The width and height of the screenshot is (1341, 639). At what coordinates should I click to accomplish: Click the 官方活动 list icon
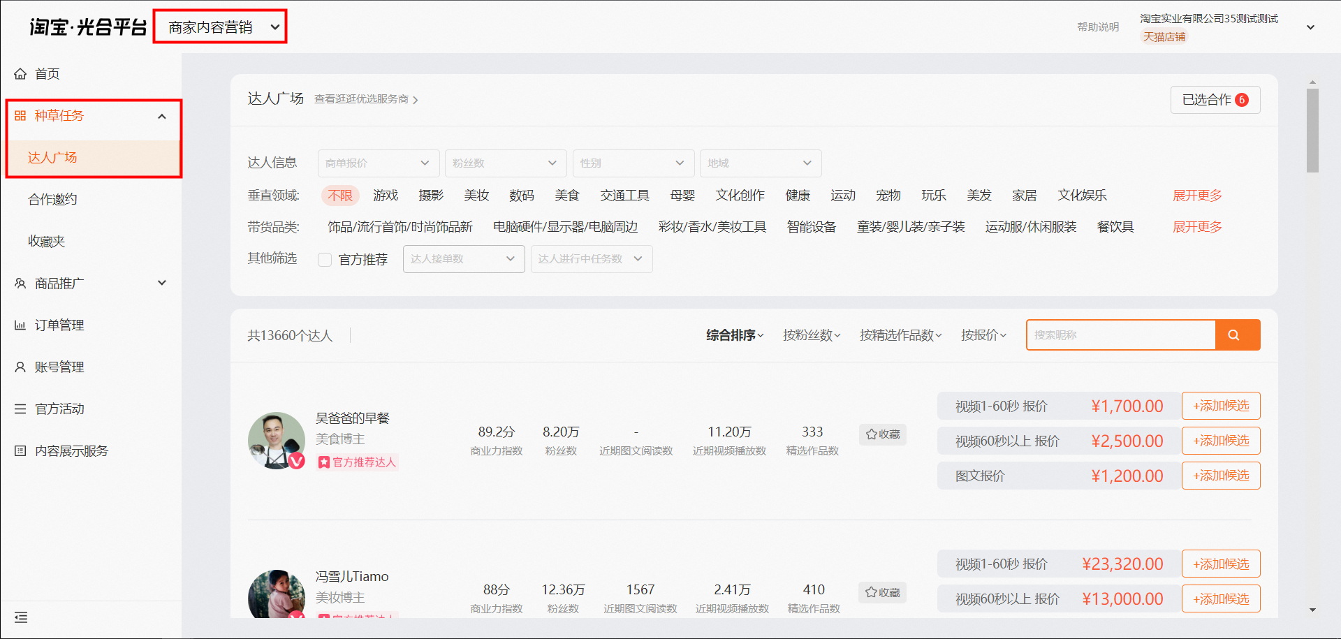pos(20,409)
